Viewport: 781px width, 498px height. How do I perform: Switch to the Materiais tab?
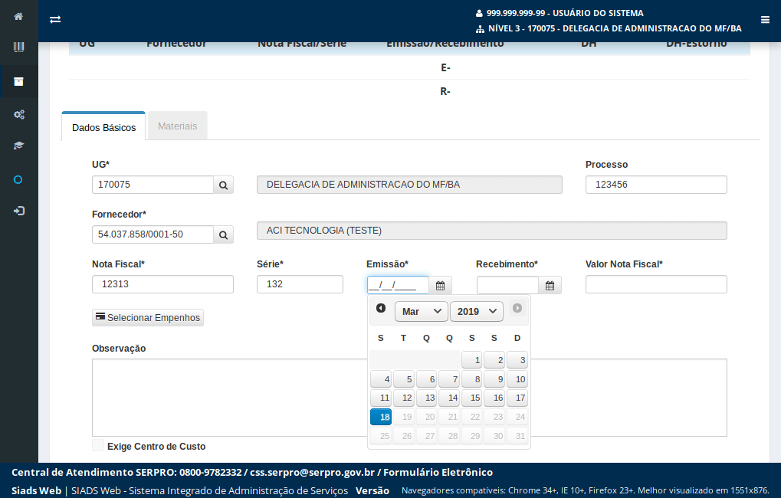point(177,126)
